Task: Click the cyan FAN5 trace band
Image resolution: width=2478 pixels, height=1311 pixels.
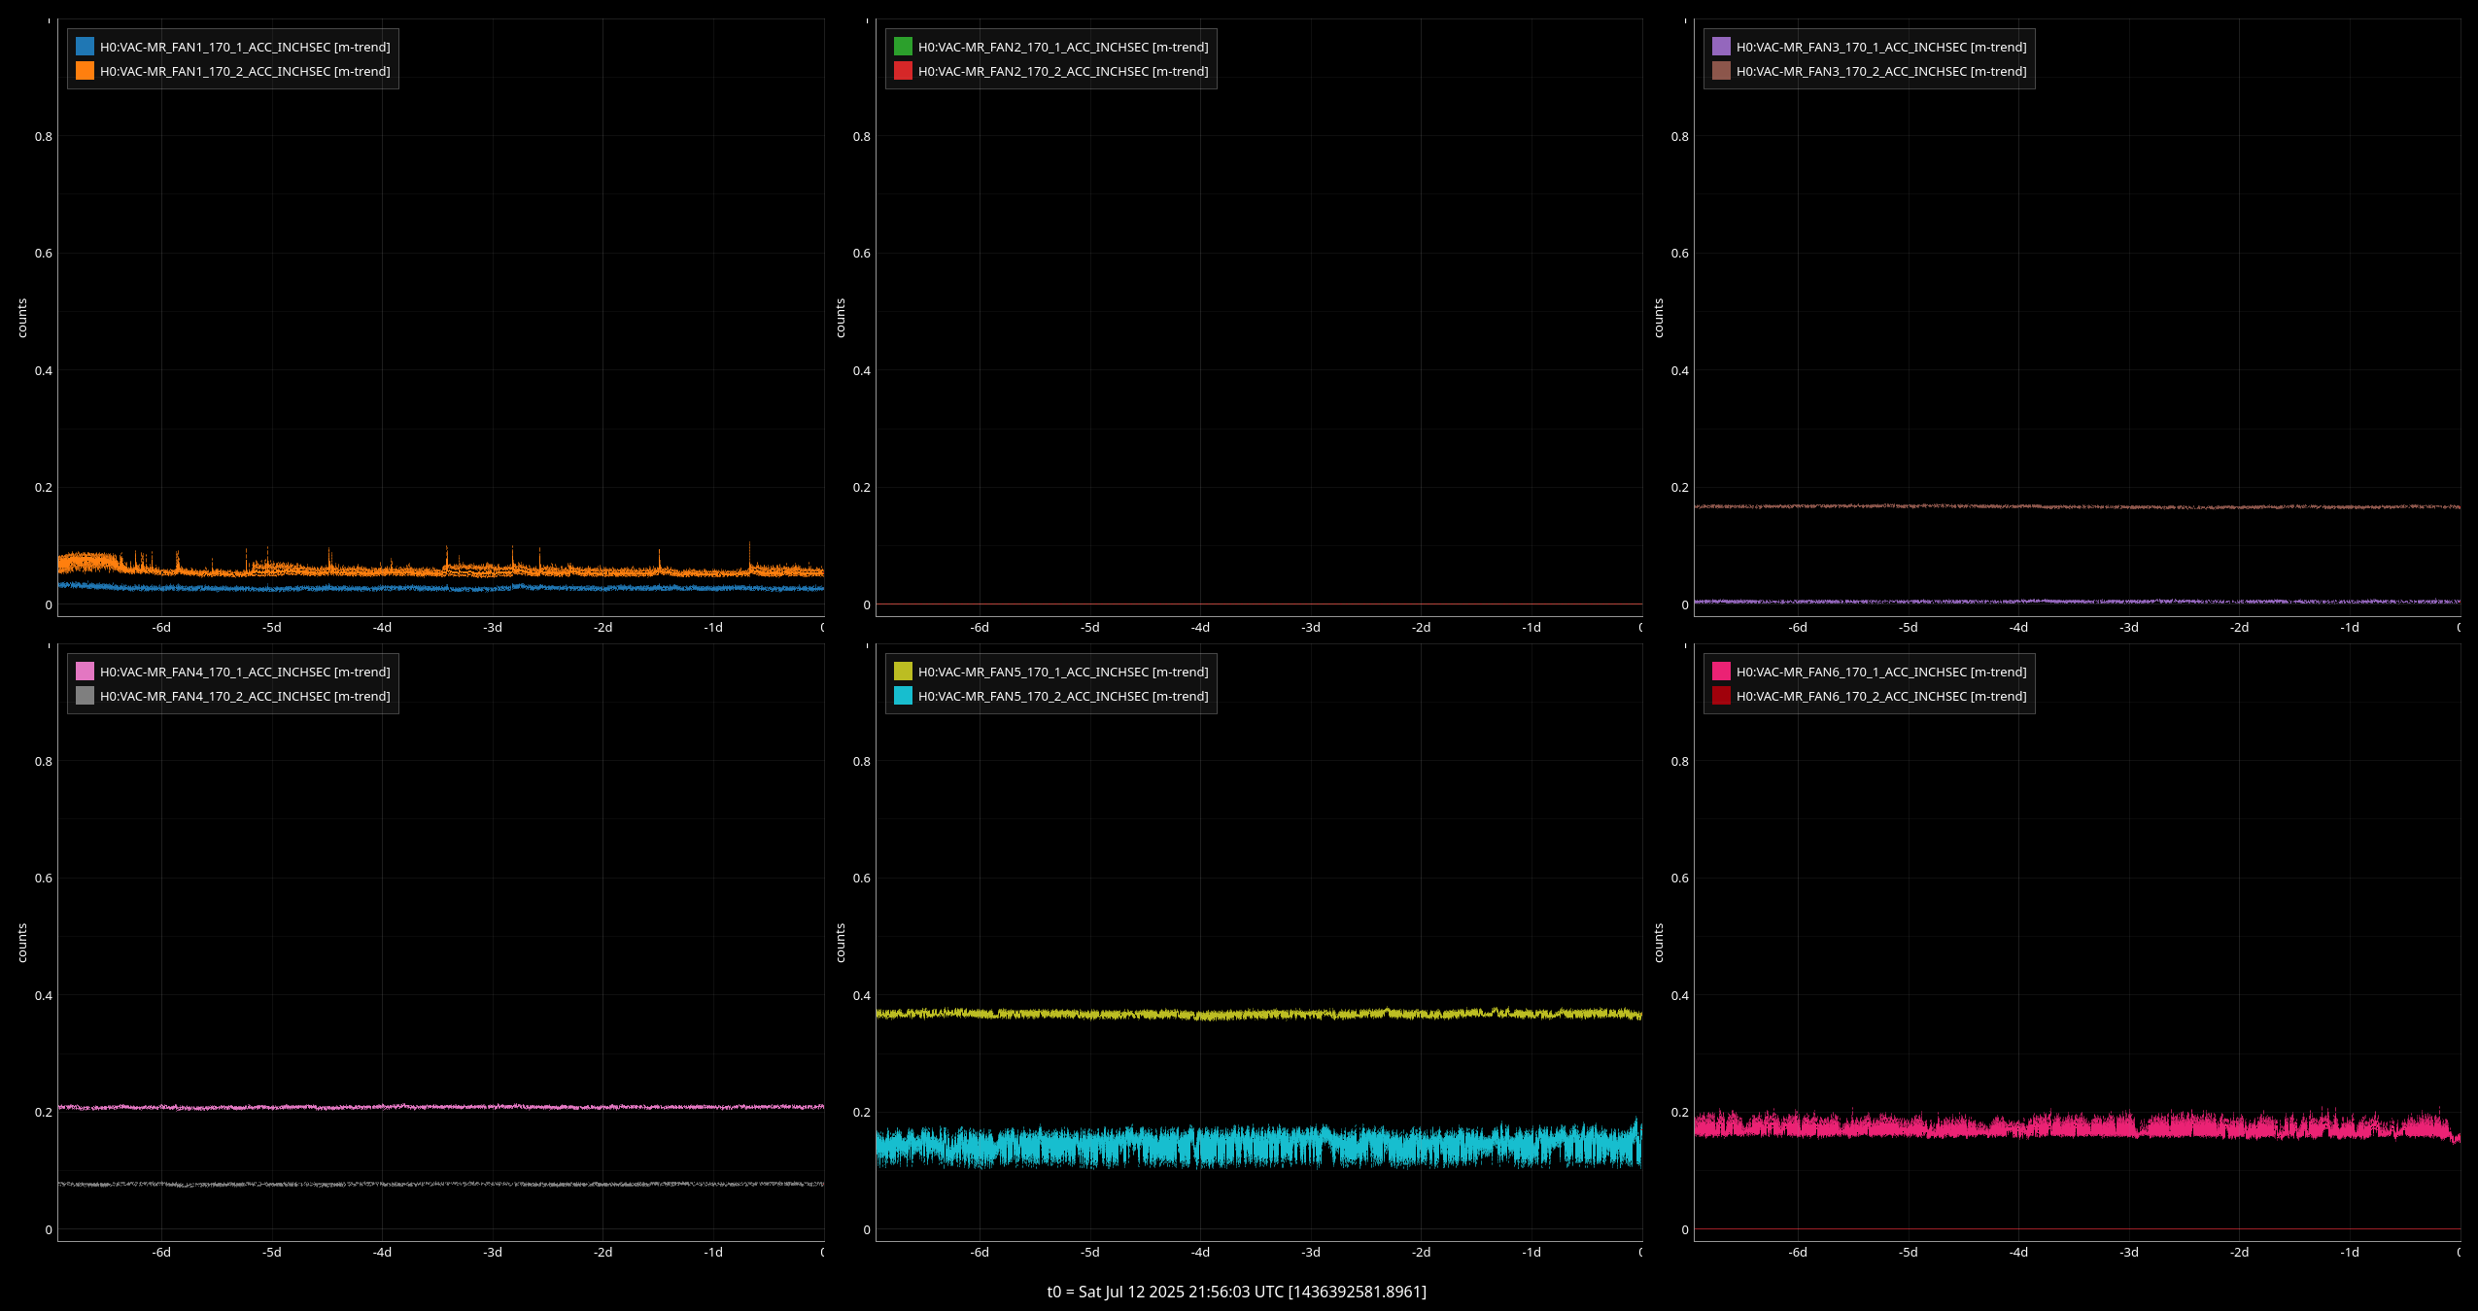Action: 1258,1147
